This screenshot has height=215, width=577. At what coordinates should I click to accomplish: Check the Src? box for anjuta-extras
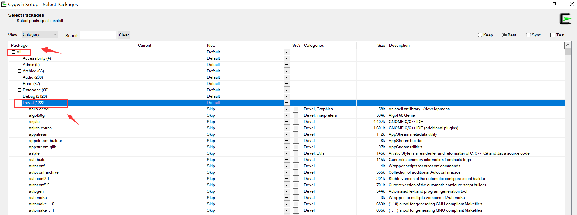[x=296, y=128]
